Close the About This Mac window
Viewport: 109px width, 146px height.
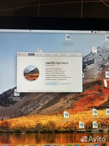pos(19,54)
